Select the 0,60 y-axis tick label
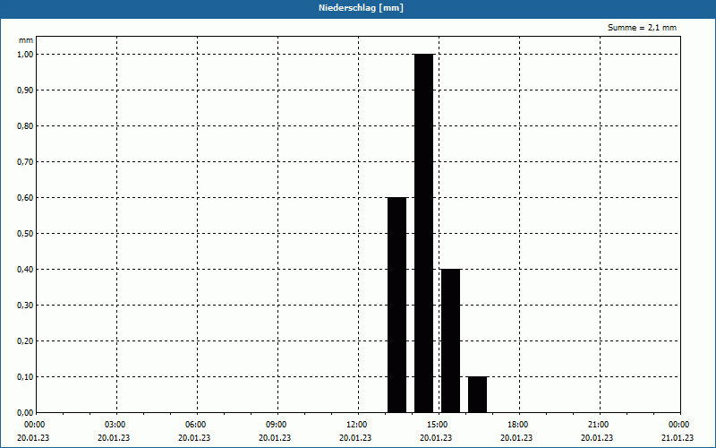 click(x=25, y=198)
